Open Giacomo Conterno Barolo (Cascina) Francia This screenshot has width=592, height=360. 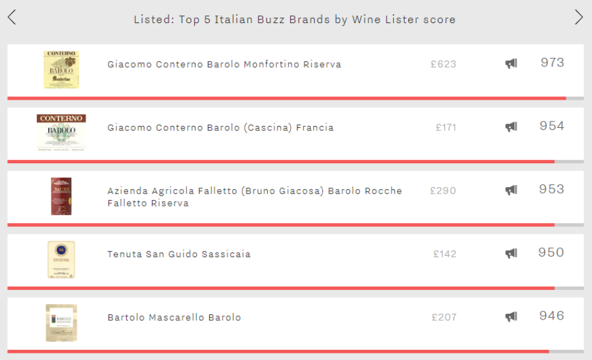[221, 127]
